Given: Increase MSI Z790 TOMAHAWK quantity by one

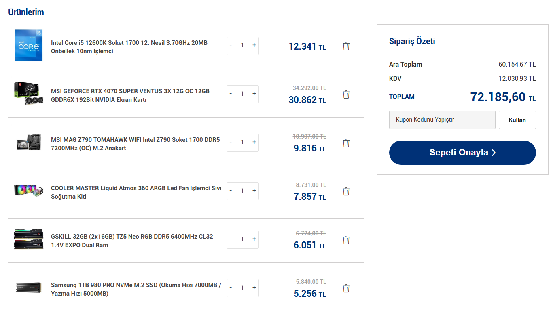Looking at the screenshot, I should coord(254,142).
